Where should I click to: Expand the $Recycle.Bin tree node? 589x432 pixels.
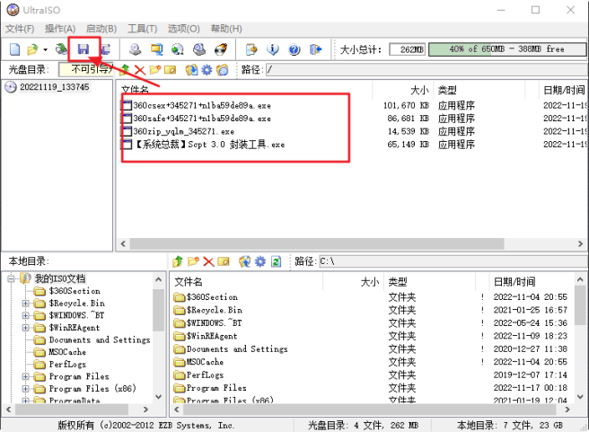[x=25, y=303]
